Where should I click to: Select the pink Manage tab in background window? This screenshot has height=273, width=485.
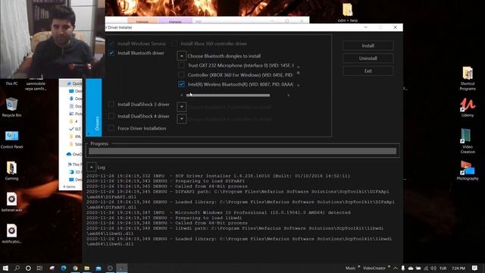(175, 21)
